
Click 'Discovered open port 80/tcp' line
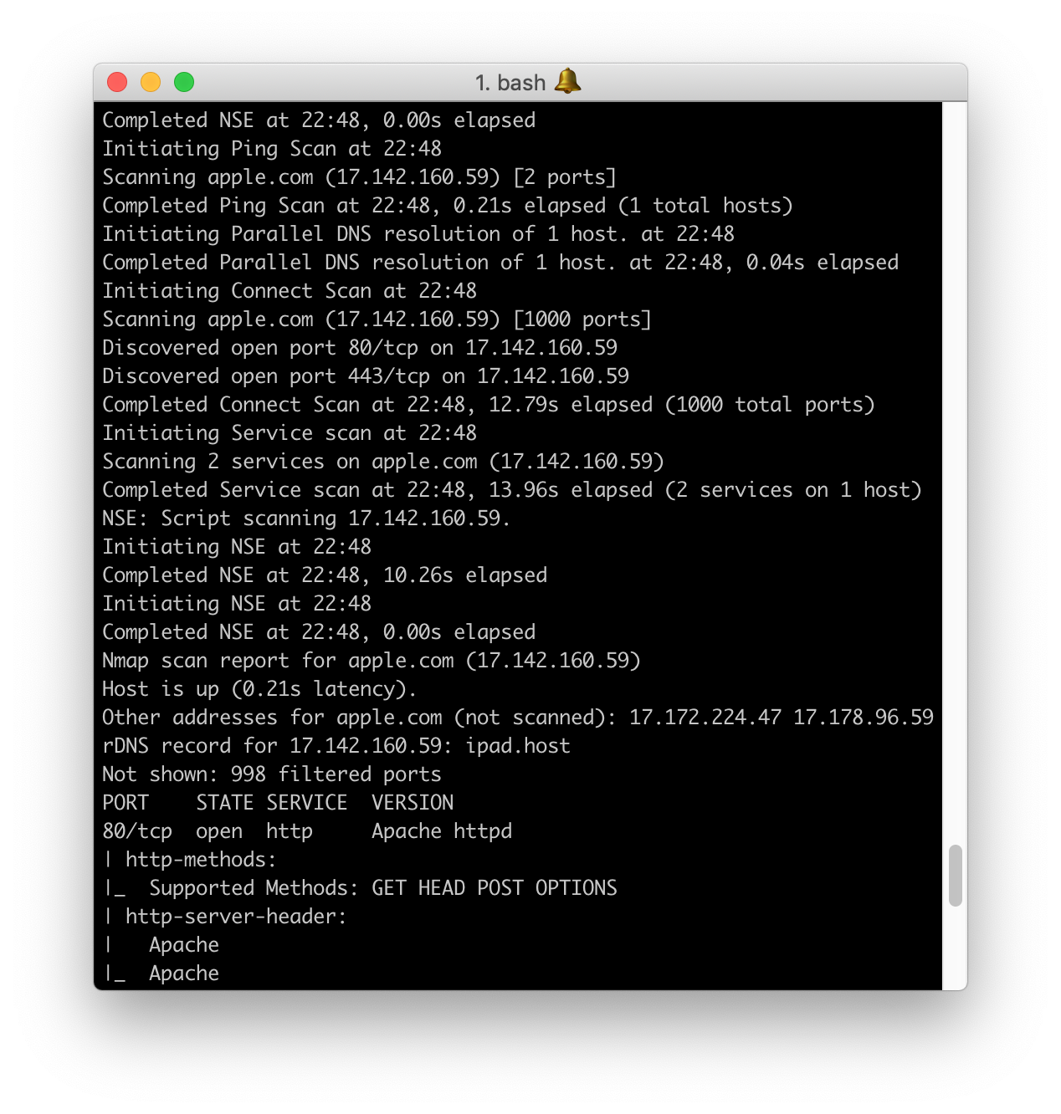[360, 348]
